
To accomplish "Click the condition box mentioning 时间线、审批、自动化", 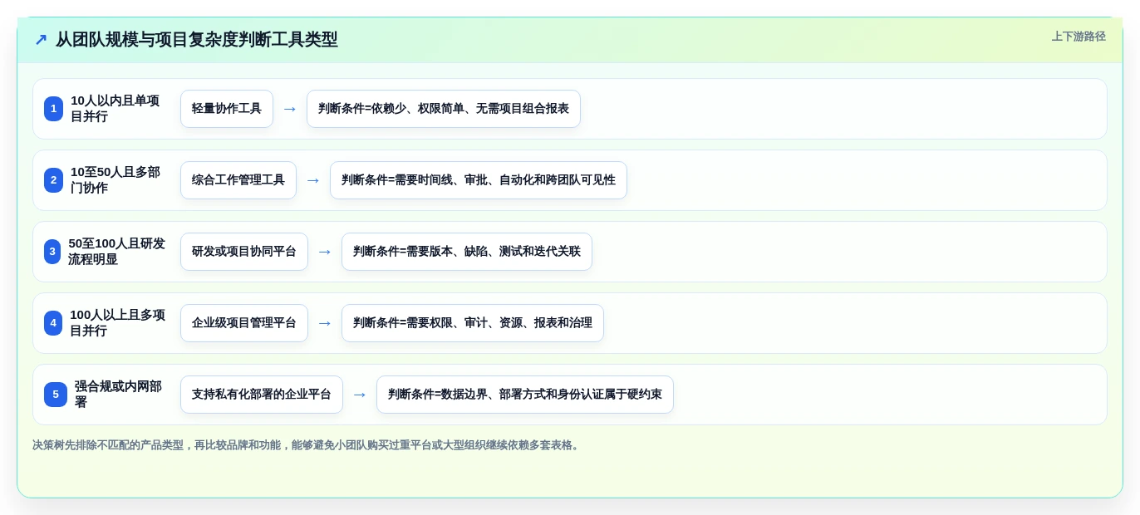I will tap(479, 180).
